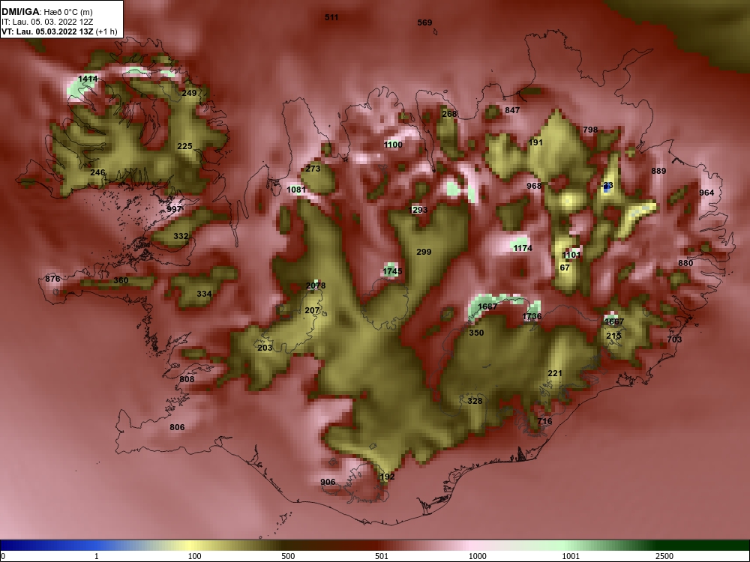
Task: Click the 968 value label
Action: click(x=534, y=186)
